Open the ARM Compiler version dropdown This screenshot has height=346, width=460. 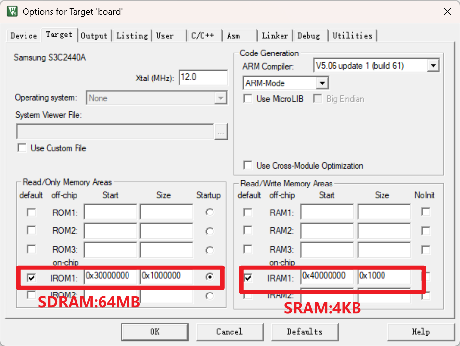click(x=377, y=65)
